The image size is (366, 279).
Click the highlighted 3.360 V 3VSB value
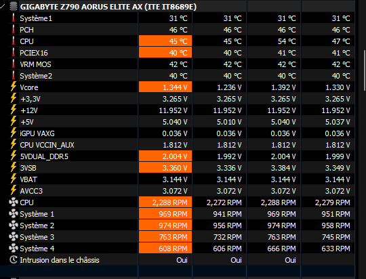(x=165, y=168)
